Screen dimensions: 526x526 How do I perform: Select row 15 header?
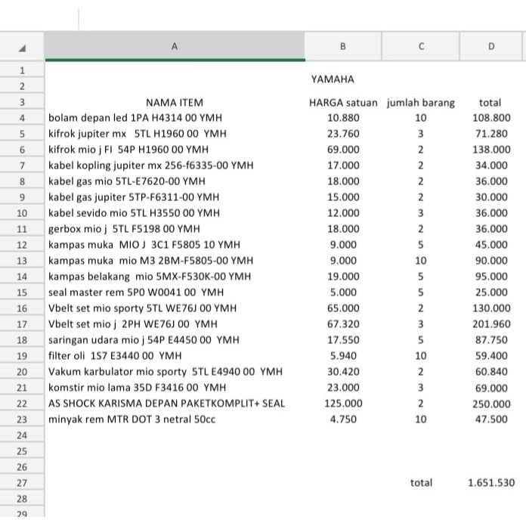[22, 292]
